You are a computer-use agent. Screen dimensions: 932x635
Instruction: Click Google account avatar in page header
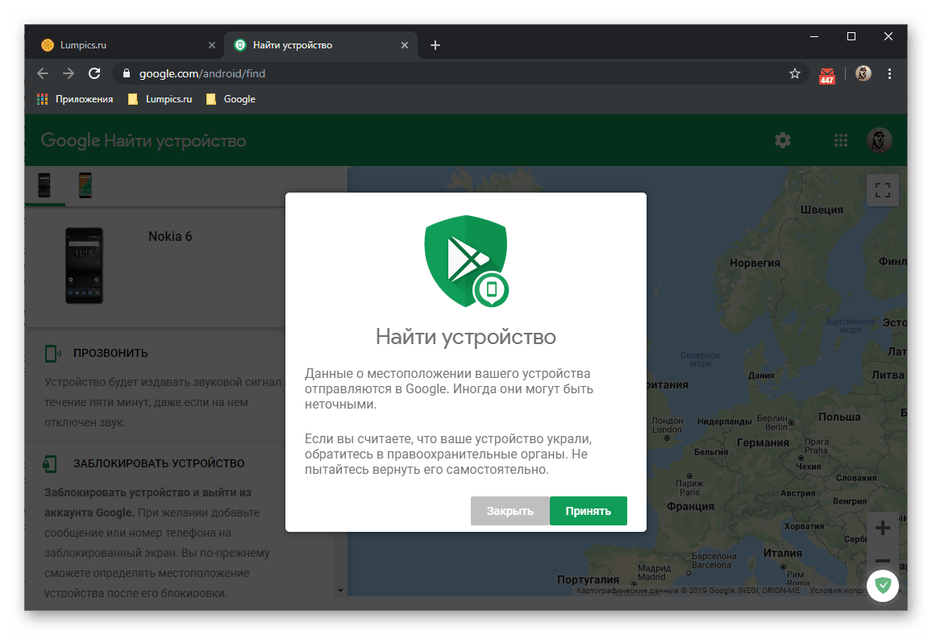[x=879, y=140]
